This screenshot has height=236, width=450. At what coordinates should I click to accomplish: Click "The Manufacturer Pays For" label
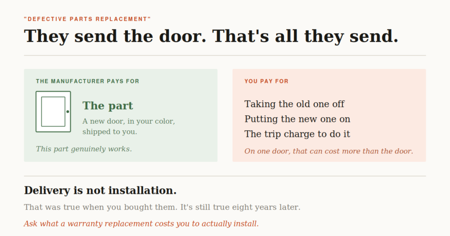[x=87, y=81]
